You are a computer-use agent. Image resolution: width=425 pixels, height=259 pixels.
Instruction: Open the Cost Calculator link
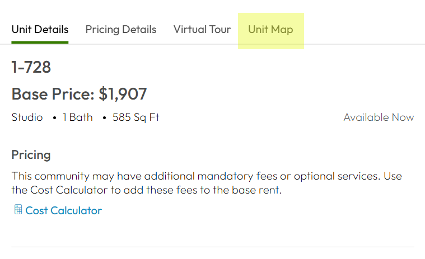point(63,210)
